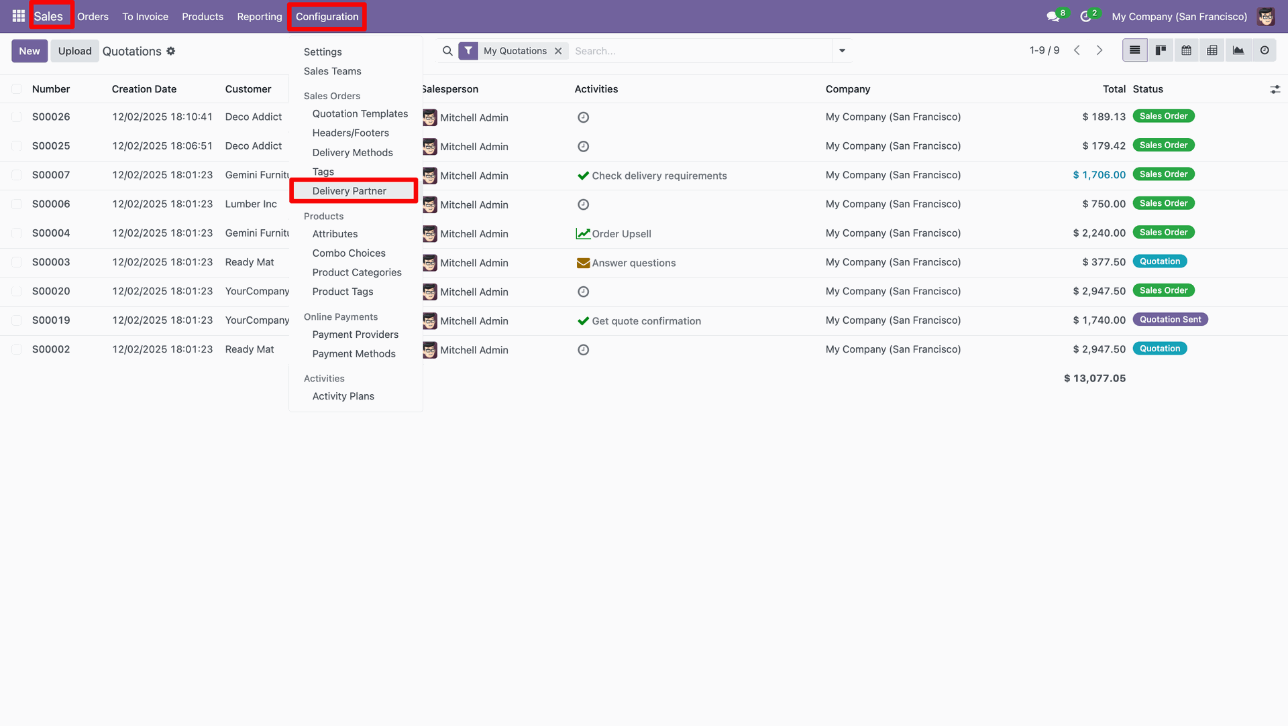Switch to Pivot table view
This screenshot has width=1288, height=726.
tap(1212, 50)
